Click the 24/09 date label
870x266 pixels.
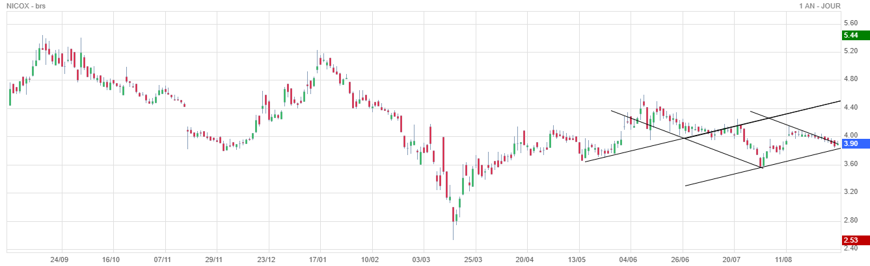[x=59, y=259]
